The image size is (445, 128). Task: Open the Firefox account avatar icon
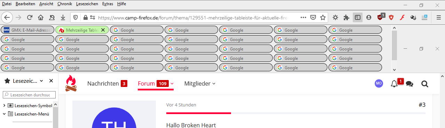click(369, 17)
